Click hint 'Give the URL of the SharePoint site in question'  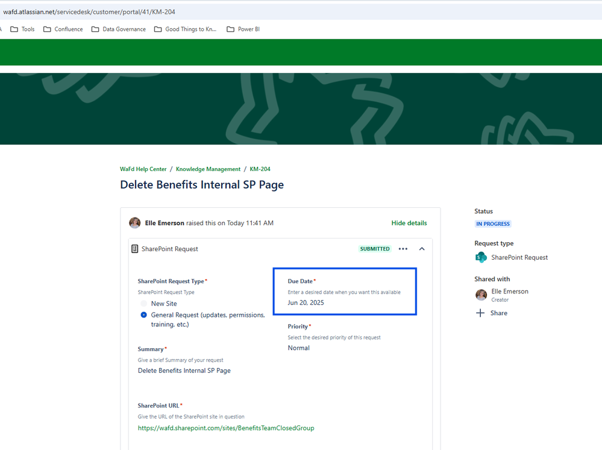click(x=191, y=417)
